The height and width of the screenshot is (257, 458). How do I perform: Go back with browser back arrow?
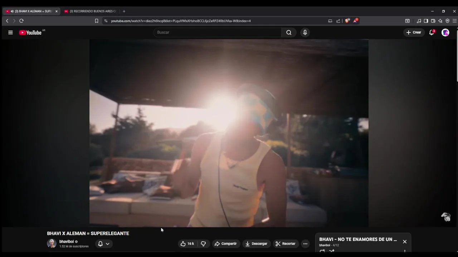7,21
